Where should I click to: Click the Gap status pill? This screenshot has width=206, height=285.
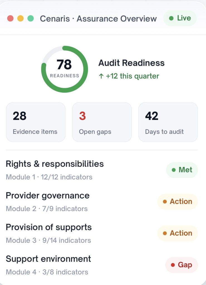click(x=182, y=265)
